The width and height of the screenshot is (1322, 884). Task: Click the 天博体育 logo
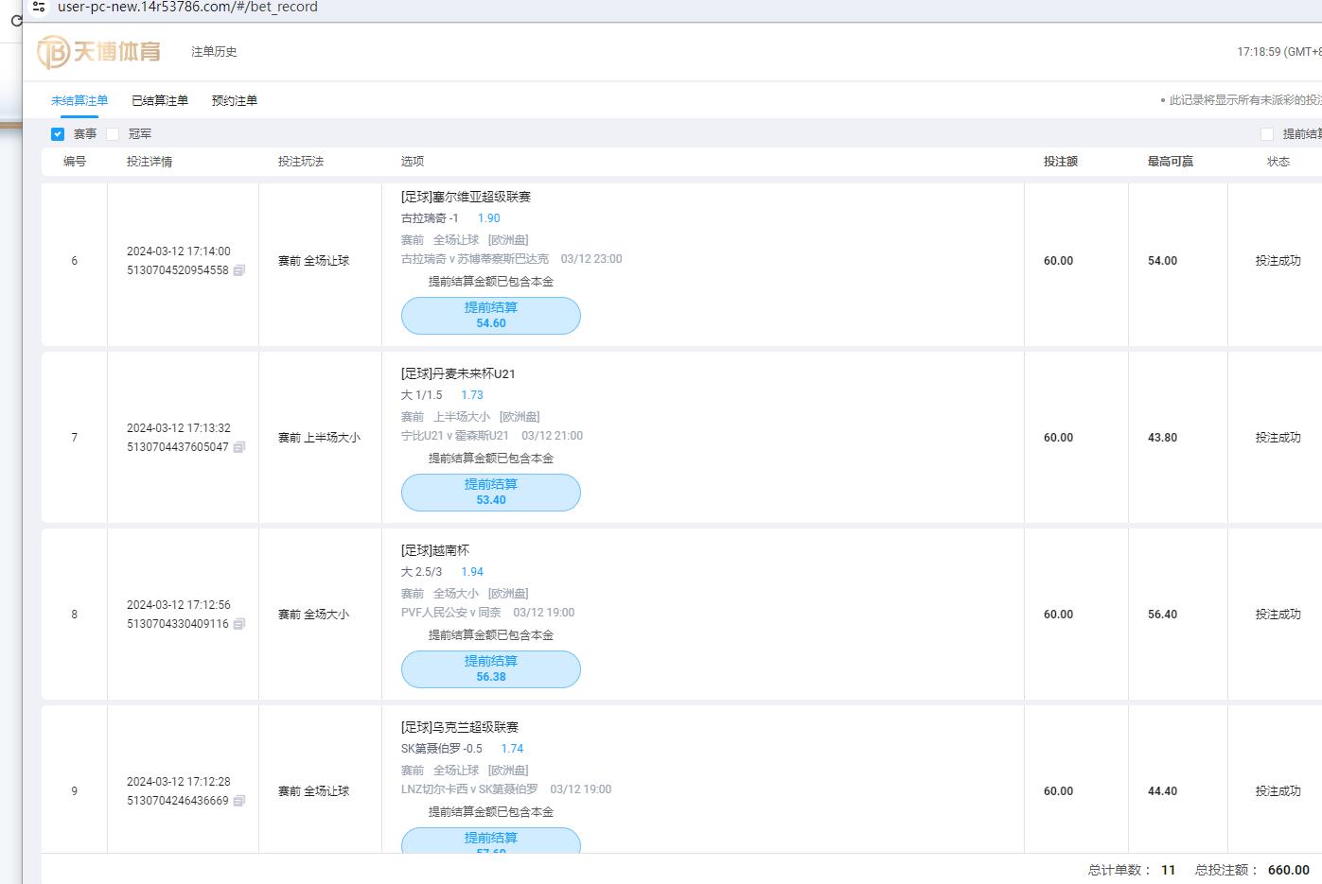[x=98, y=52]
